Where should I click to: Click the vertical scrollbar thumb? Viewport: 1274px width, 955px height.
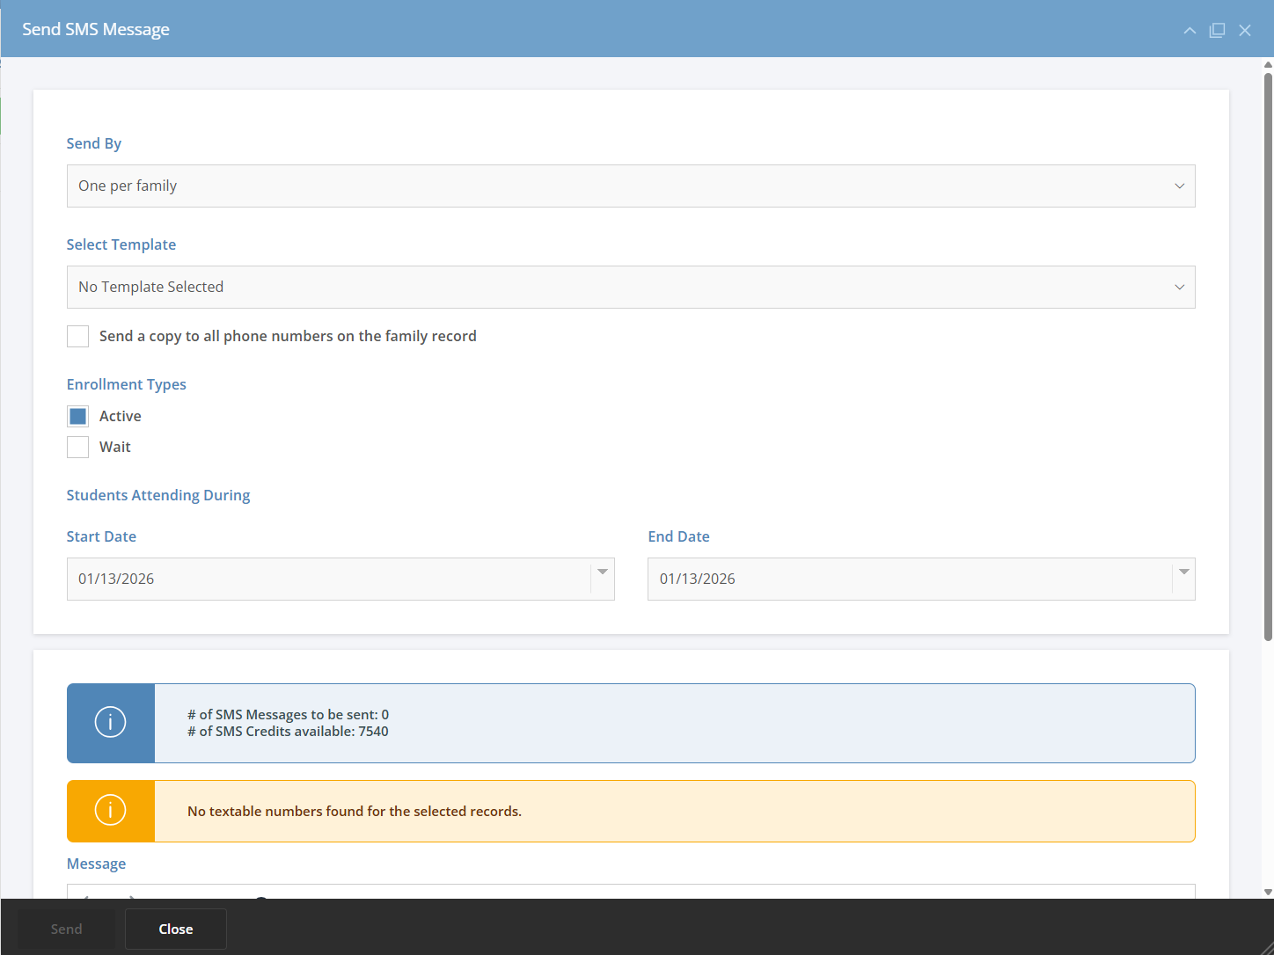pos(1268,356)
